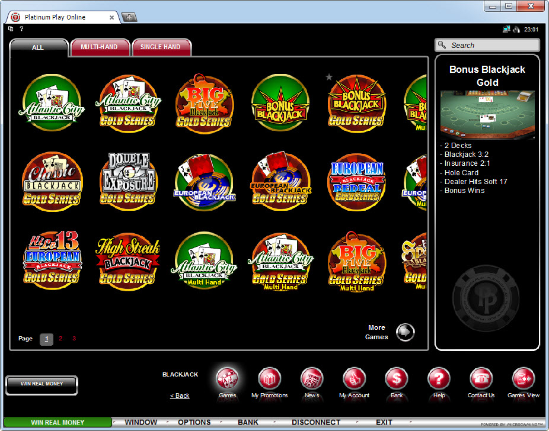Open the Help question mark icon

pyautogui.click(x=439, y=379)
